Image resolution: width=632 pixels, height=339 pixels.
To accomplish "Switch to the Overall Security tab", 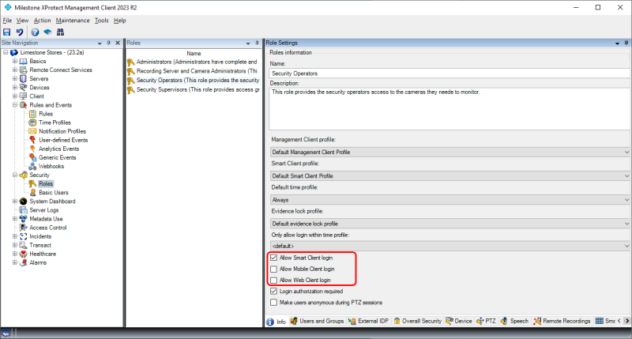I will point(418,322).
